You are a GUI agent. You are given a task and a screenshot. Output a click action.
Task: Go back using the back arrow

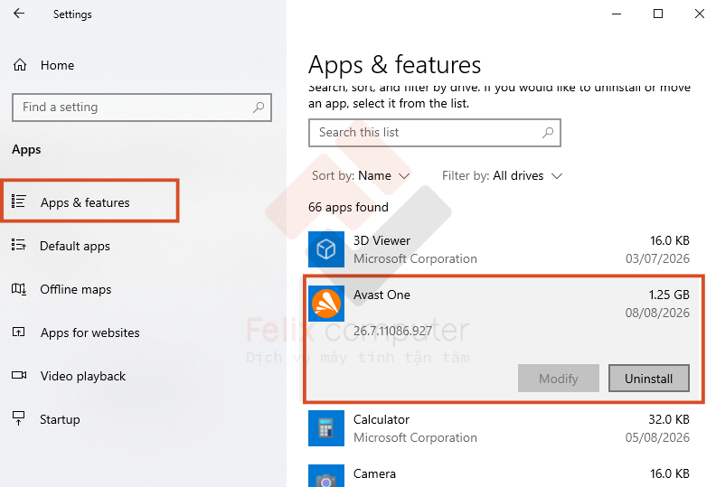point(19,14)
